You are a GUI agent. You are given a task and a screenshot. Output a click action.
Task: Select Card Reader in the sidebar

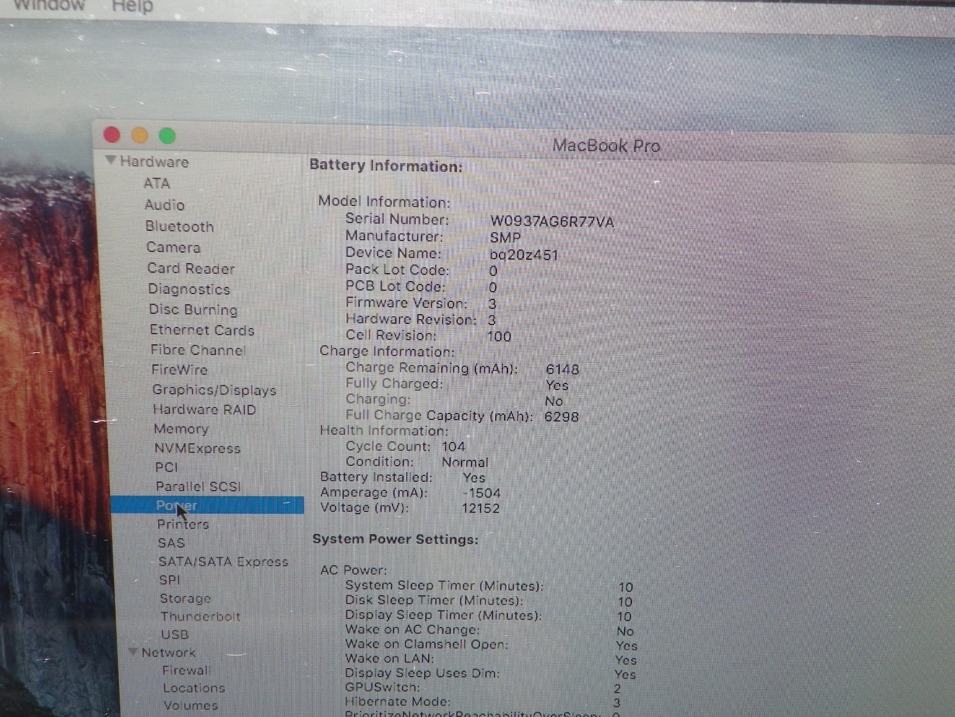[x=191, y=268]
